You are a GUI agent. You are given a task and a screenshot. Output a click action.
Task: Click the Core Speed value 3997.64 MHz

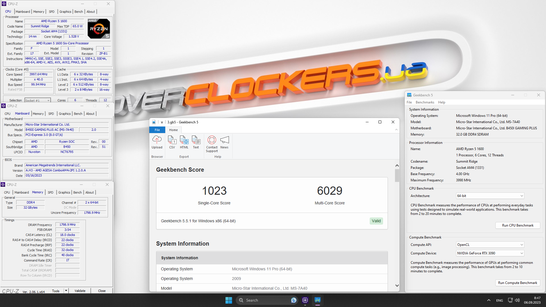38,74
